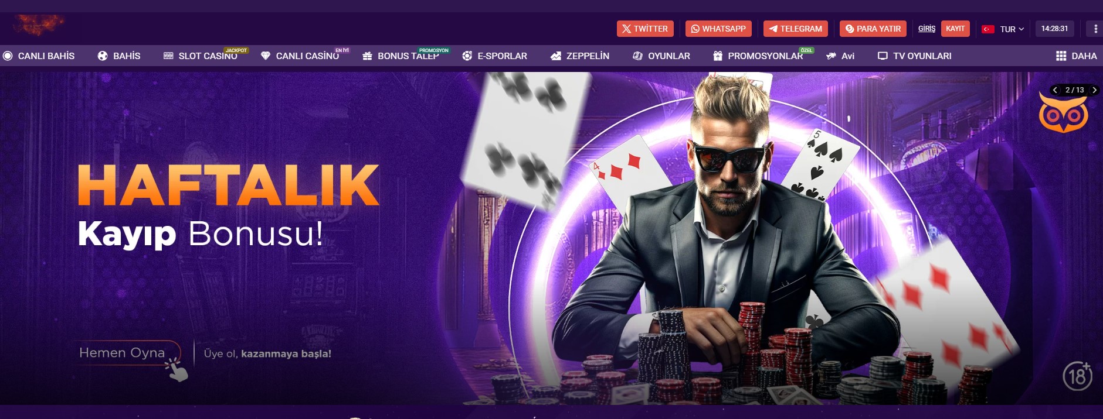
Task: Click the PARA YATIR deposit button
Action: click(873, 29)
